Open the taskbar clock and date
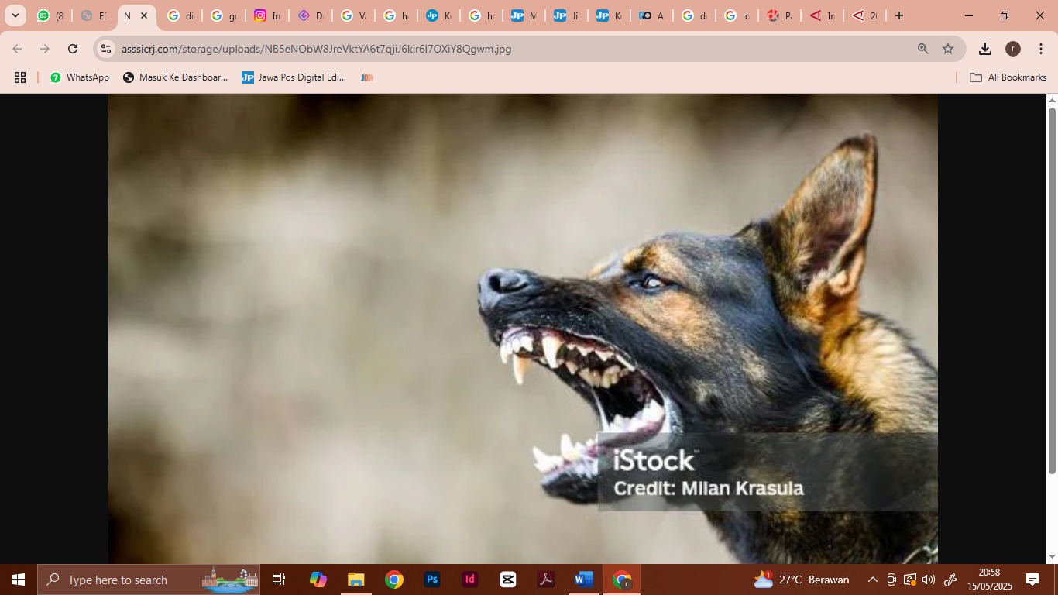 (x=989, y=580)
